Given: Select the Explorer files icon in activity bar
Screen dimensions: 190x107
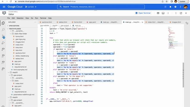Looking at the screenshot, I should pyautogui.click(x=3, y=23).
